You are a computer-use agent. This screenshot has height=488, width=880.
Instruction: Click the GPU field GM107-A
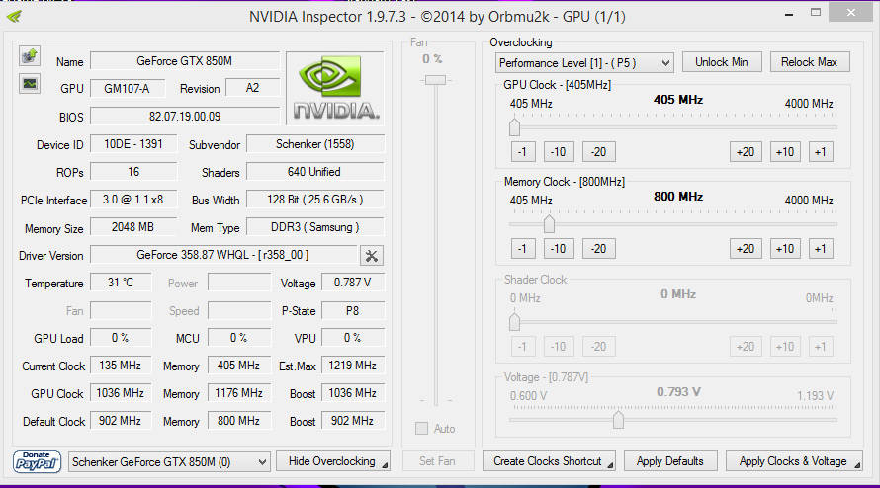click(128, 89)
